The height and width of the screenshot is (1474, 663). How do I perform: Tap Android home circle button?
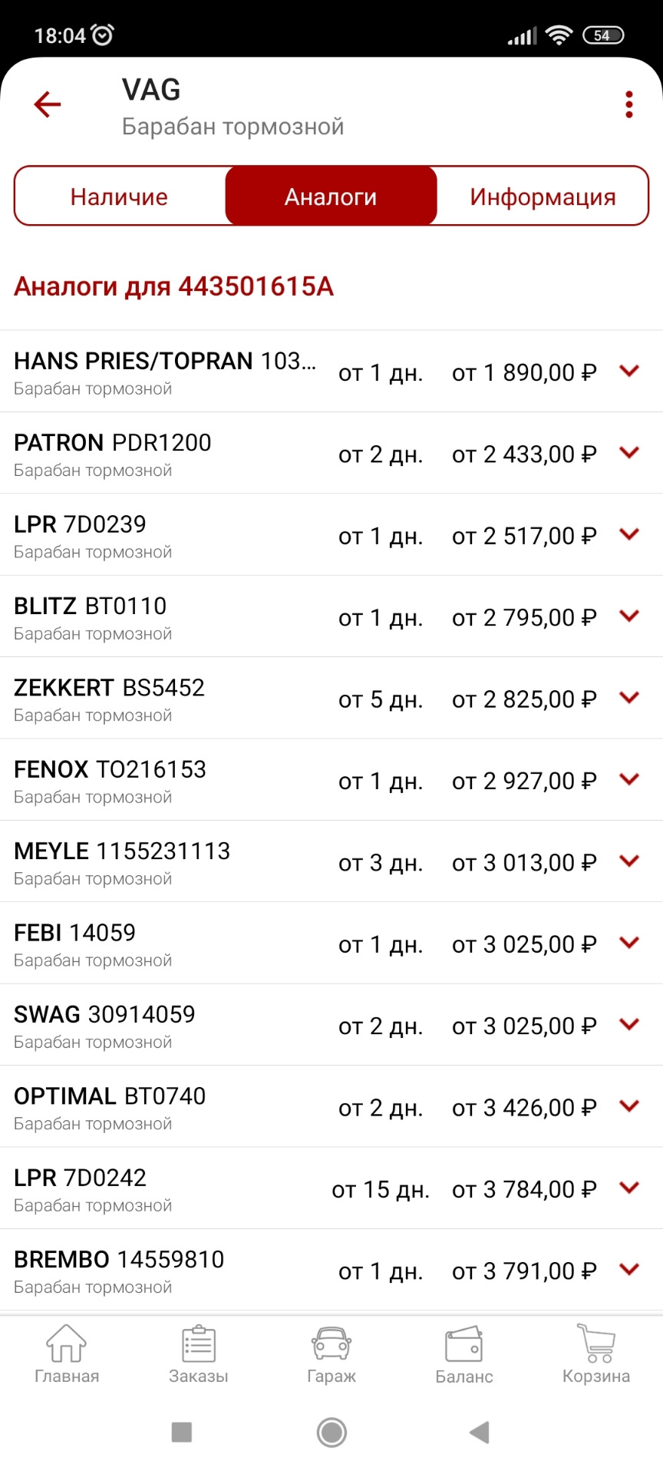(331, 1432)
